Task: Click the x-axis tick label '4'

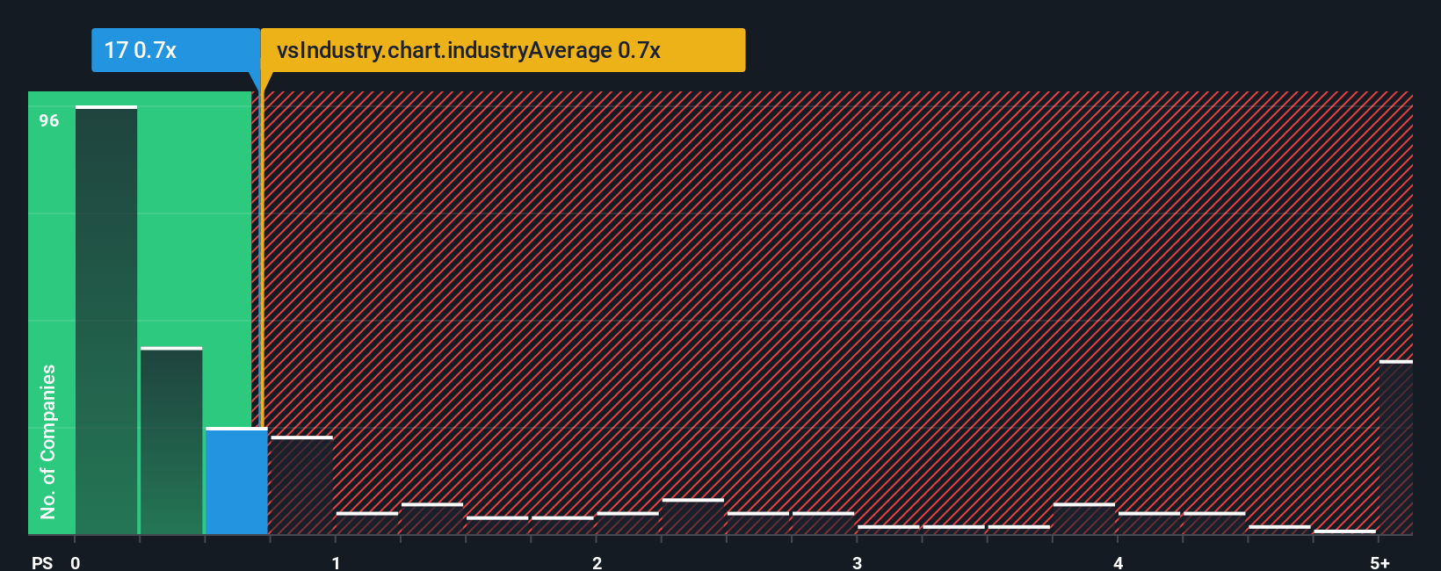Action: [1118, 562]
